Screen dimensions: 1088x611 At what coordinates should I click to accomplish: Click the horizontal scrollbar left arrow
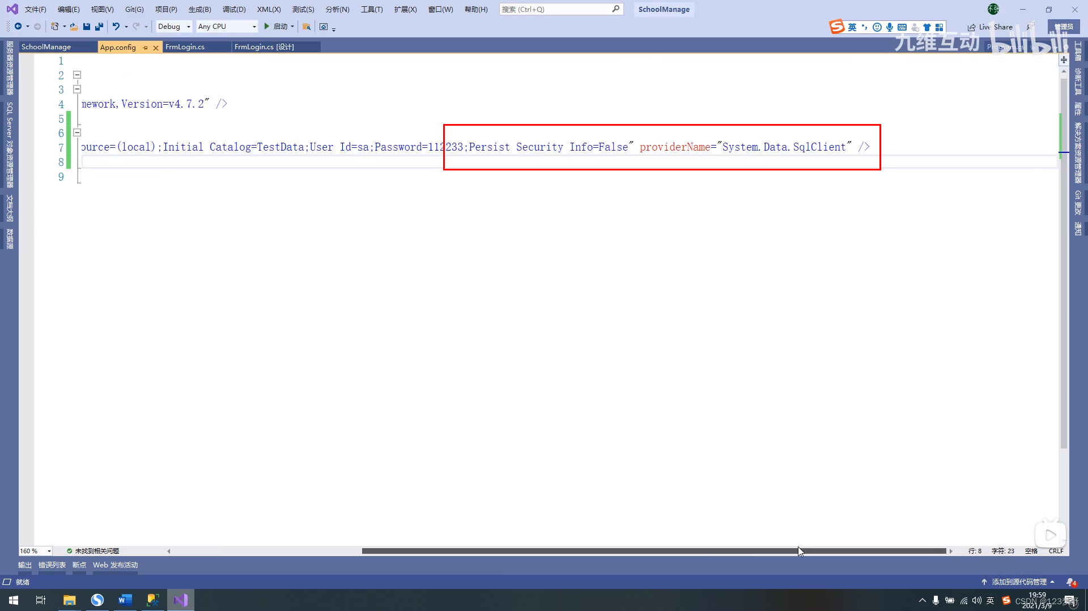[168, 551]
